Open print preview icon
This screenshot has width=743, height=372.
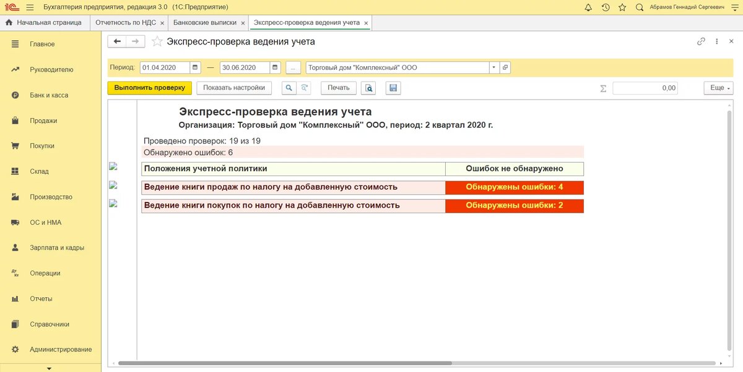(x=368, y=88)
